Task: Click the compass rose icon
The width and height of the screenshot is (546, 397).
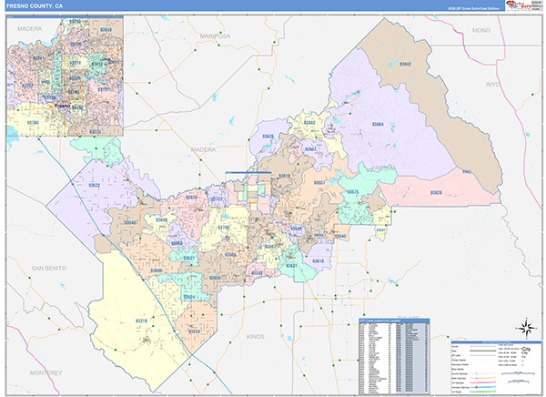Action: pyautogui.click(x=524, y=328)
